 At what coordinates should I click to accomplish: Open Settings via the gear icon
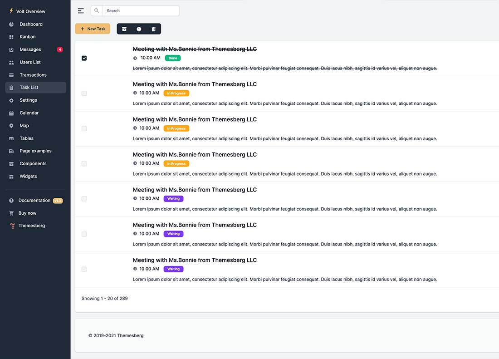point(10,100)
